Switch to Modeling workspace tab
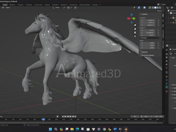This screenshot has width=176, height=132. [12, 5]
